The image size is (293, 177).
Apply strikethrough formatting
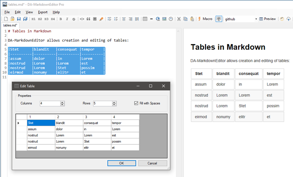[74, 19]
